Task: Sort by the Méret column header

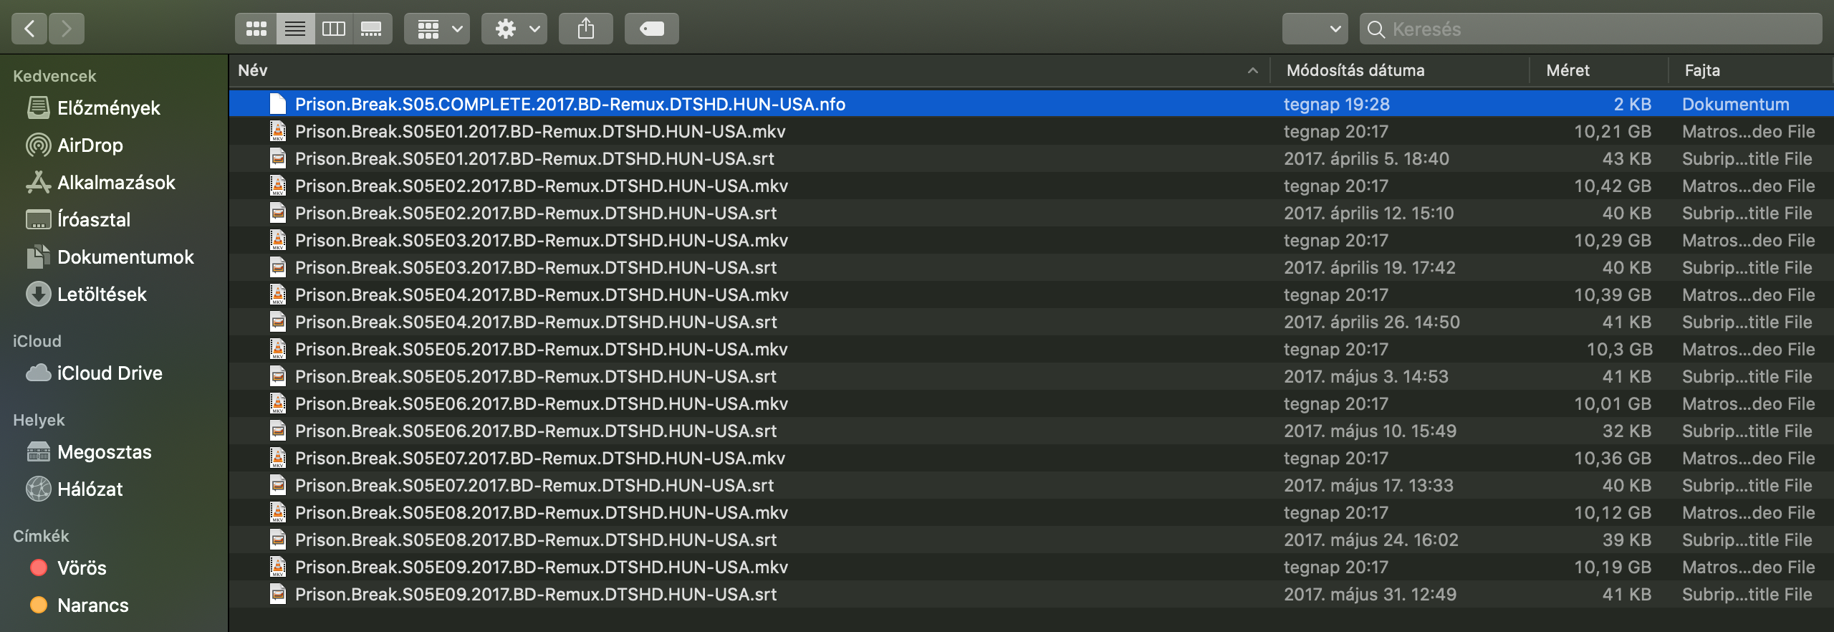Action: pos(1567,70)
